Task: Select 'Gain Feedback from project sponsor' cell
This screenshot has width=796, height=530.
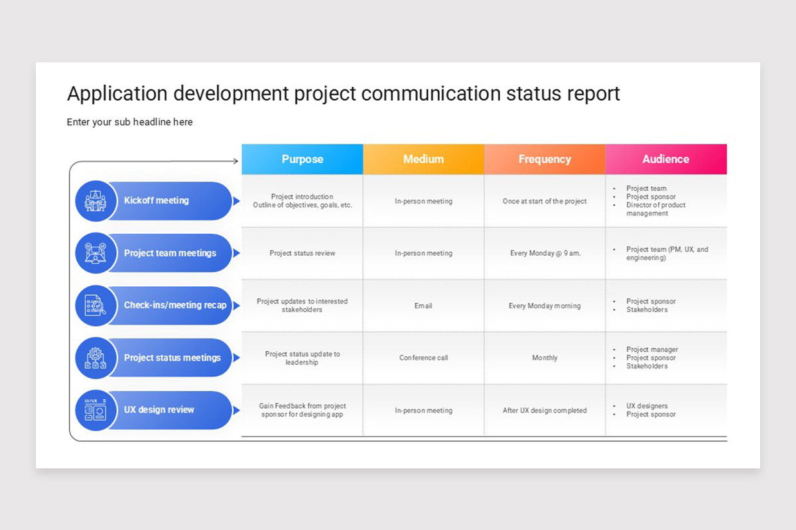Action: coord(302,410)
